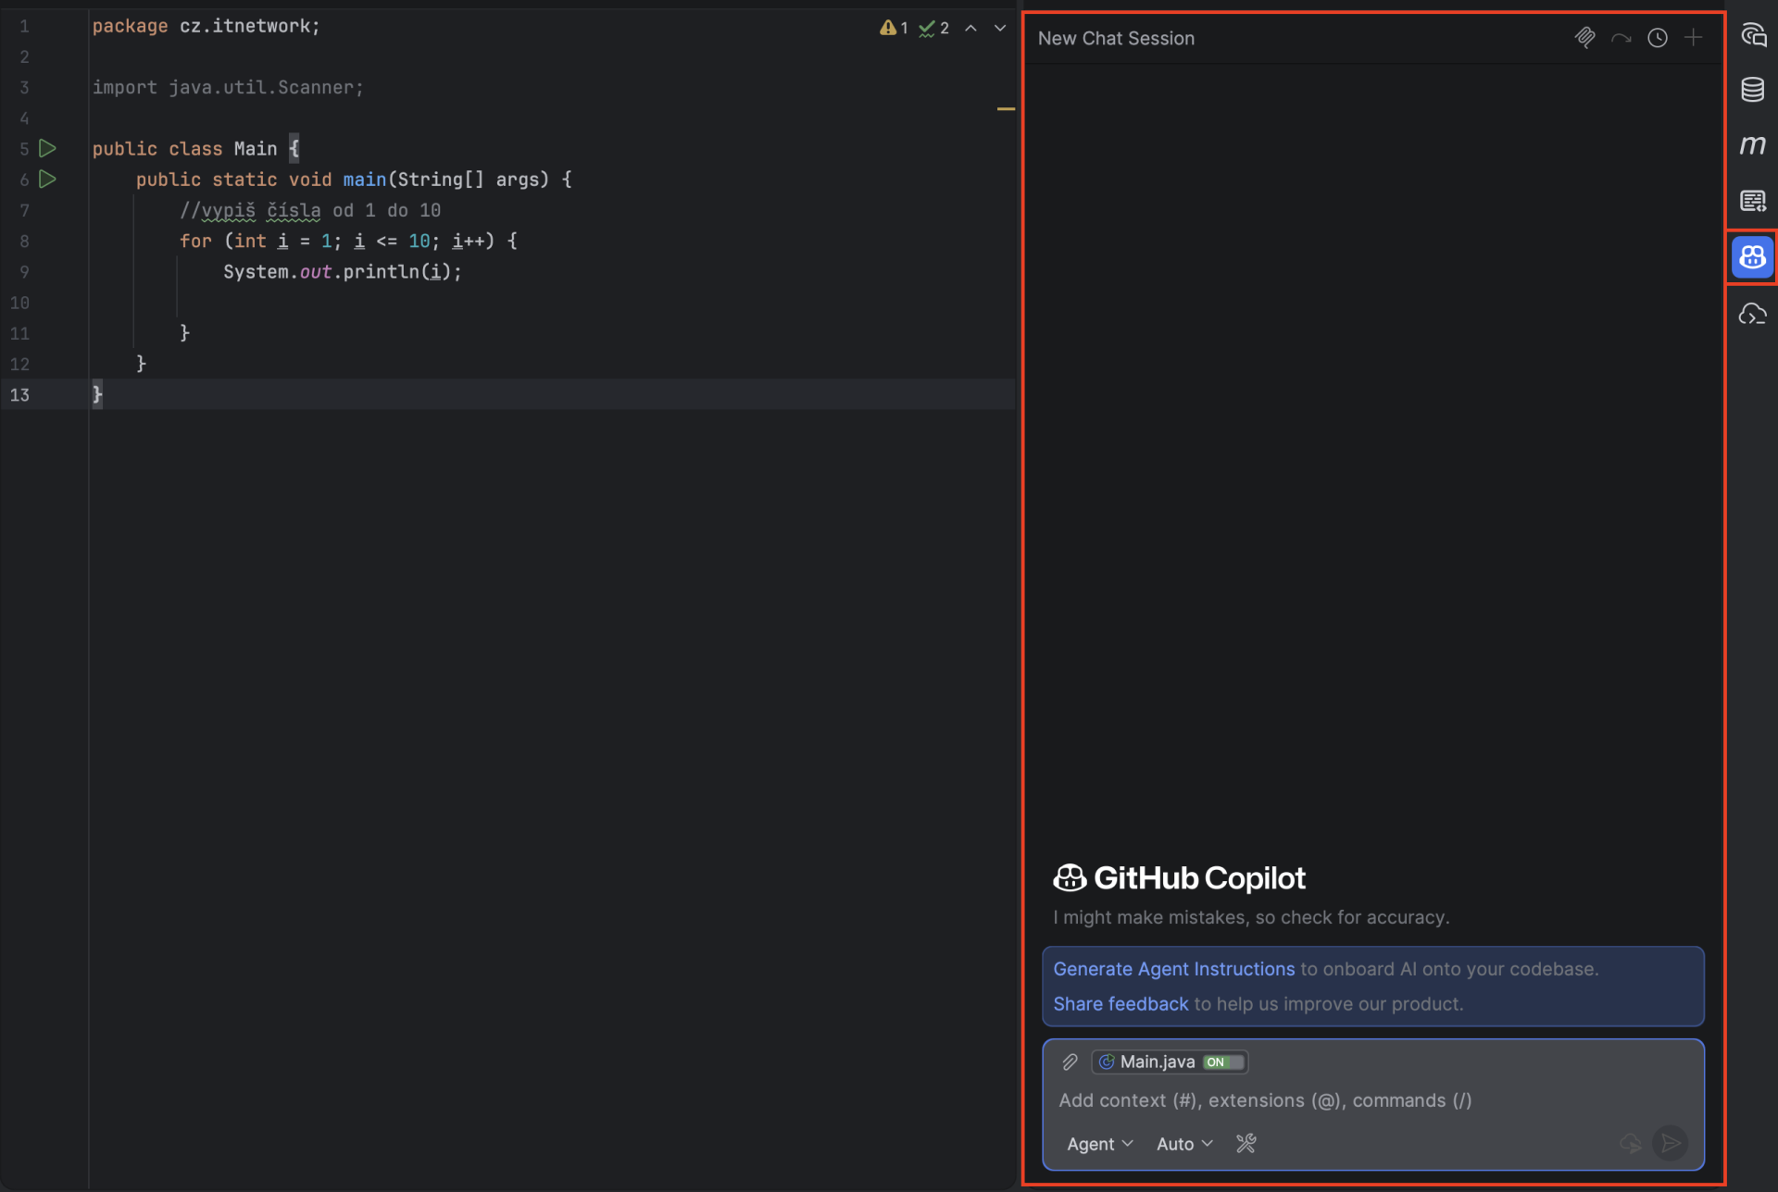
Task: Run the Main class from line 5 gutter
Action: click(x=48, y=148)
